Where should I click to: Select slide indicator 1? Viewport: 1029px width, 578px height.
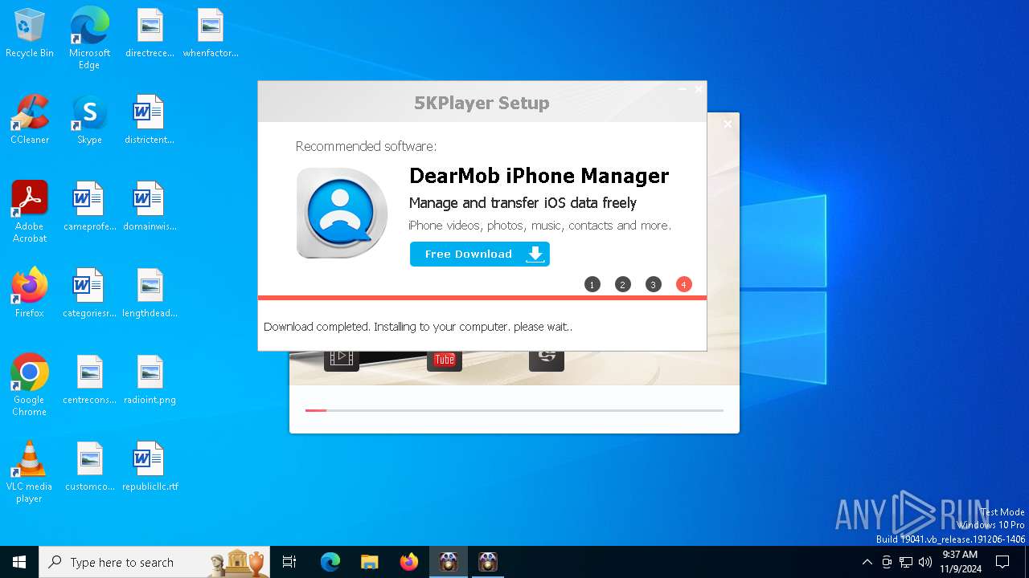592,284
